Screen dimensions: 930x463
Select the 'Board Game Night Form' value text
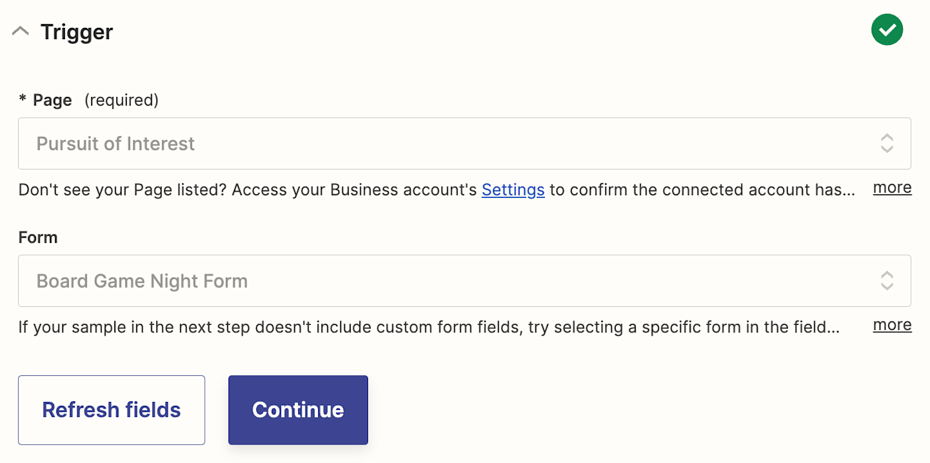142,281
